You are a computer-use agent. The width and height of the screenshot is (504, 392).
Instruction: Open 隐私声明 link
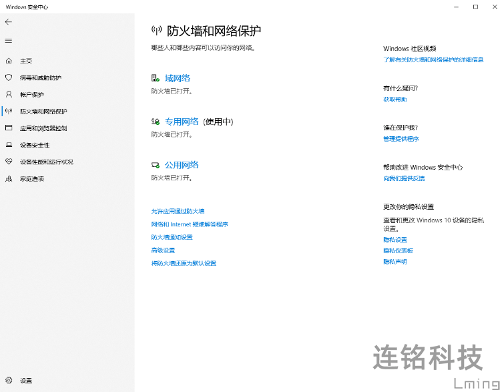[x=395, y=261]
